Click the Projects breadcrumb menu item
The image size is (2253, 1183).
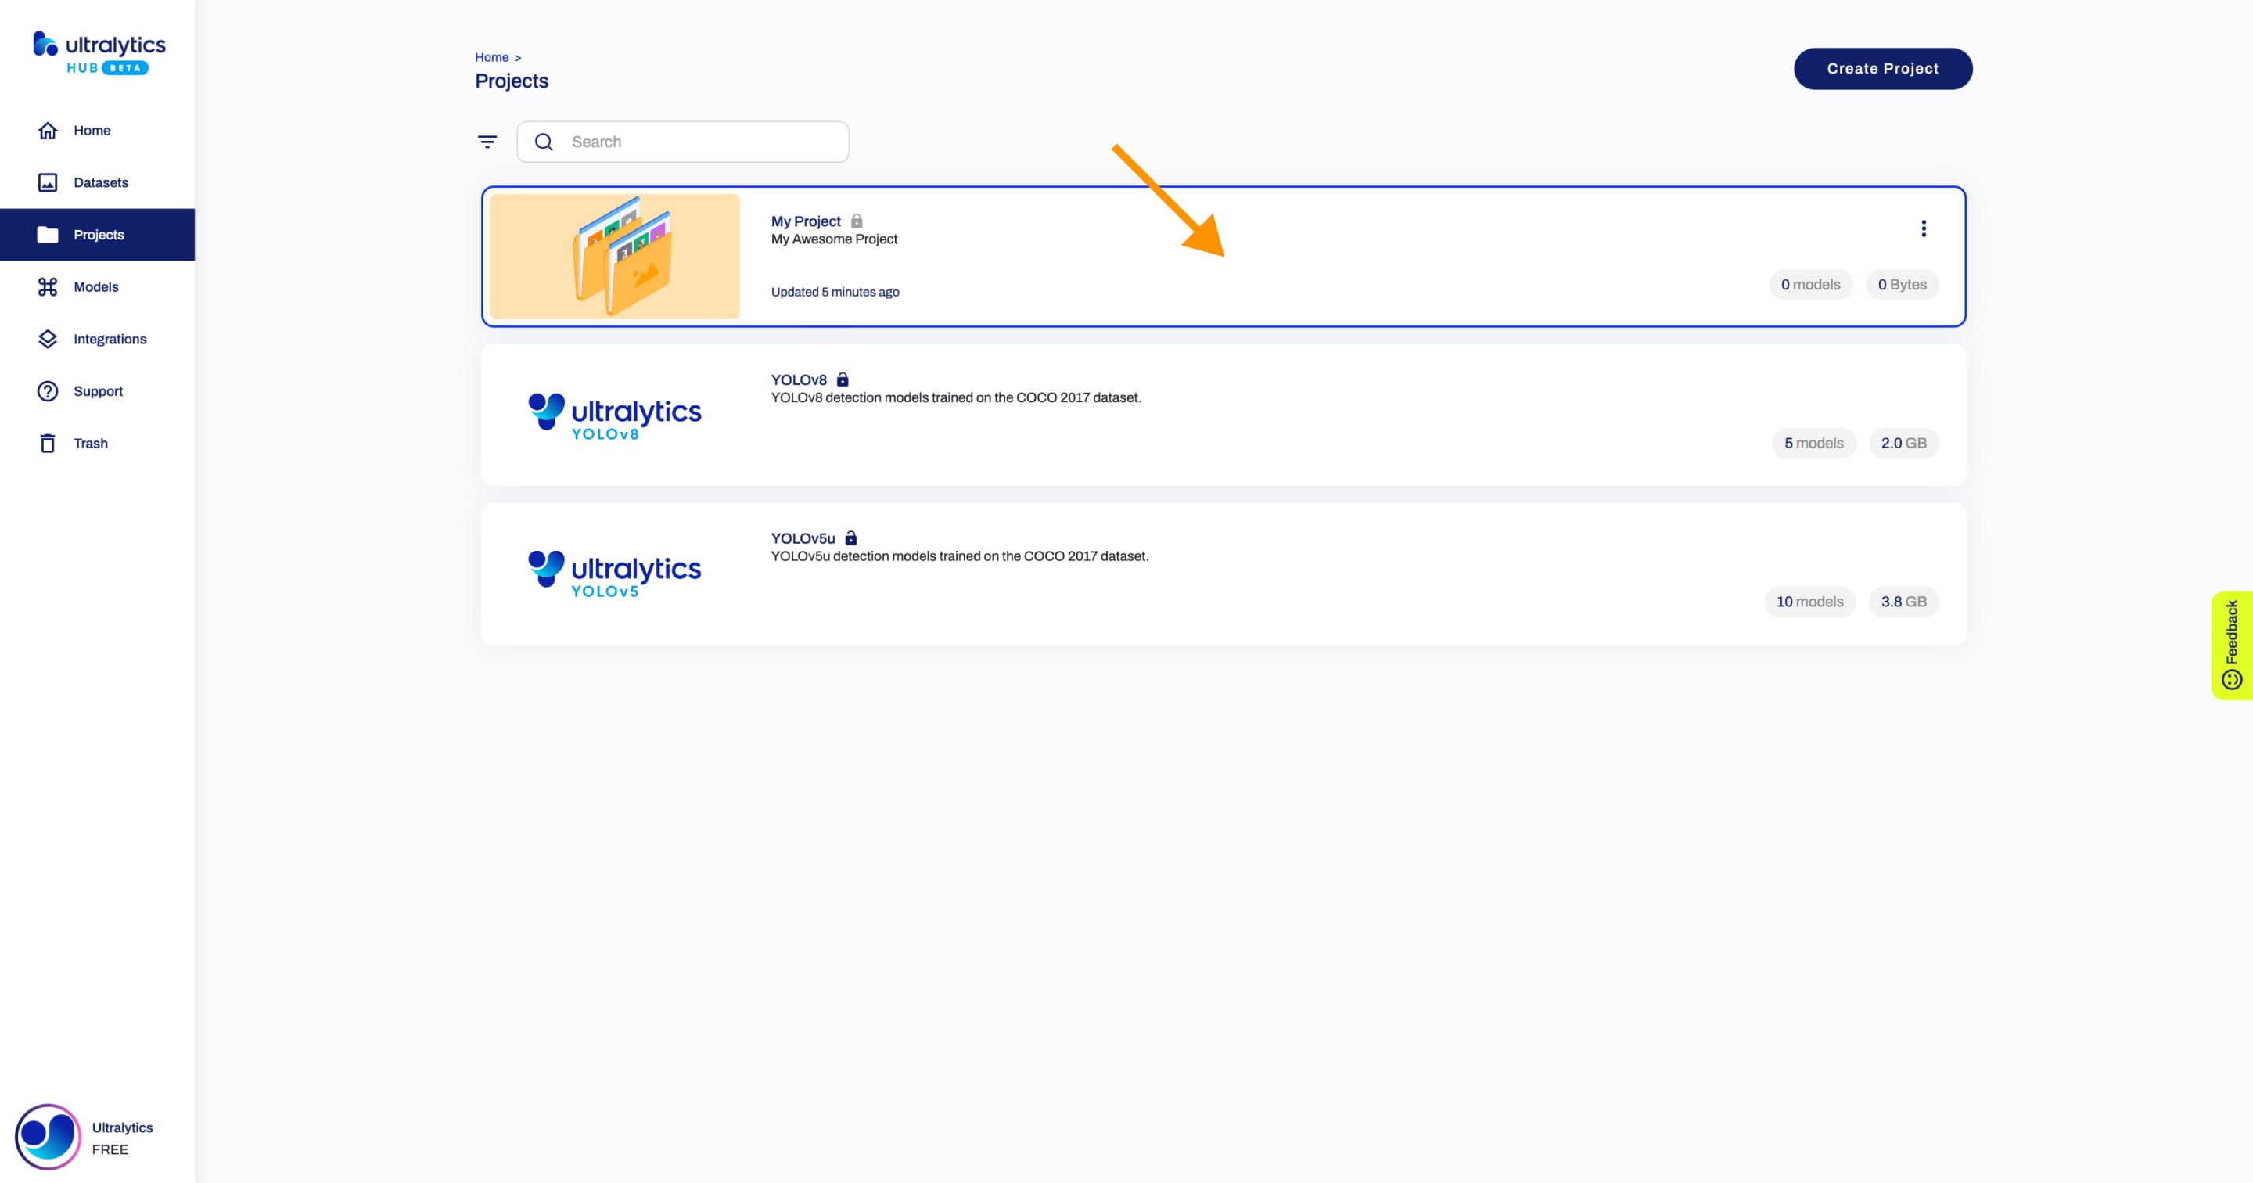(511, 81)
